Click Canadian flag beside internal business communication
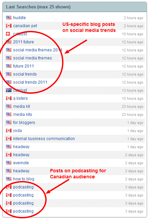Image resolution: width=150 pixels, height=221 pixels. [x=9, y=139]
